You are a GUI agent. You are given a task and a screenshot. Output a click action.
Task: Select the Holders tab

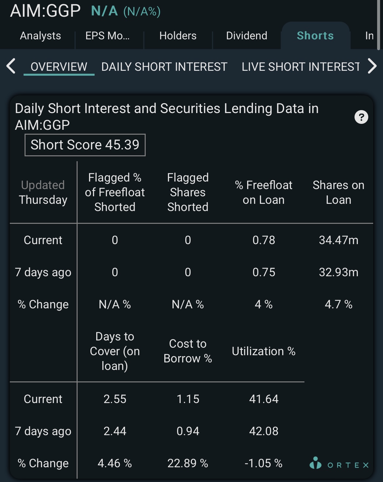click(178, 36)
